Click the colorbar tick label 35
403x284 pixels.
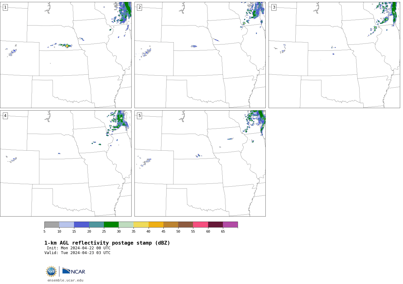coord(133,232)
